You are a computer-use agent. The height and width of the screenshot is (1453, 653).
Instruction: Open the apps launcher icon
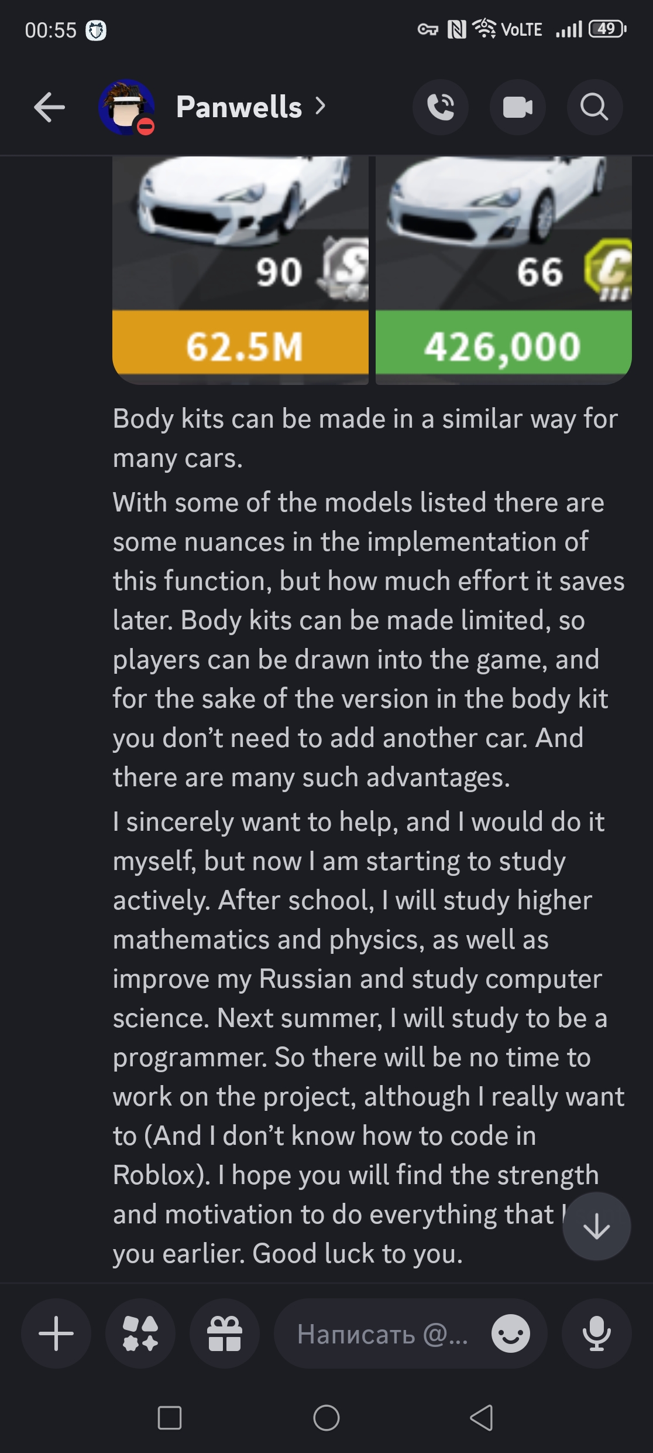click(x=140, y=1333)
